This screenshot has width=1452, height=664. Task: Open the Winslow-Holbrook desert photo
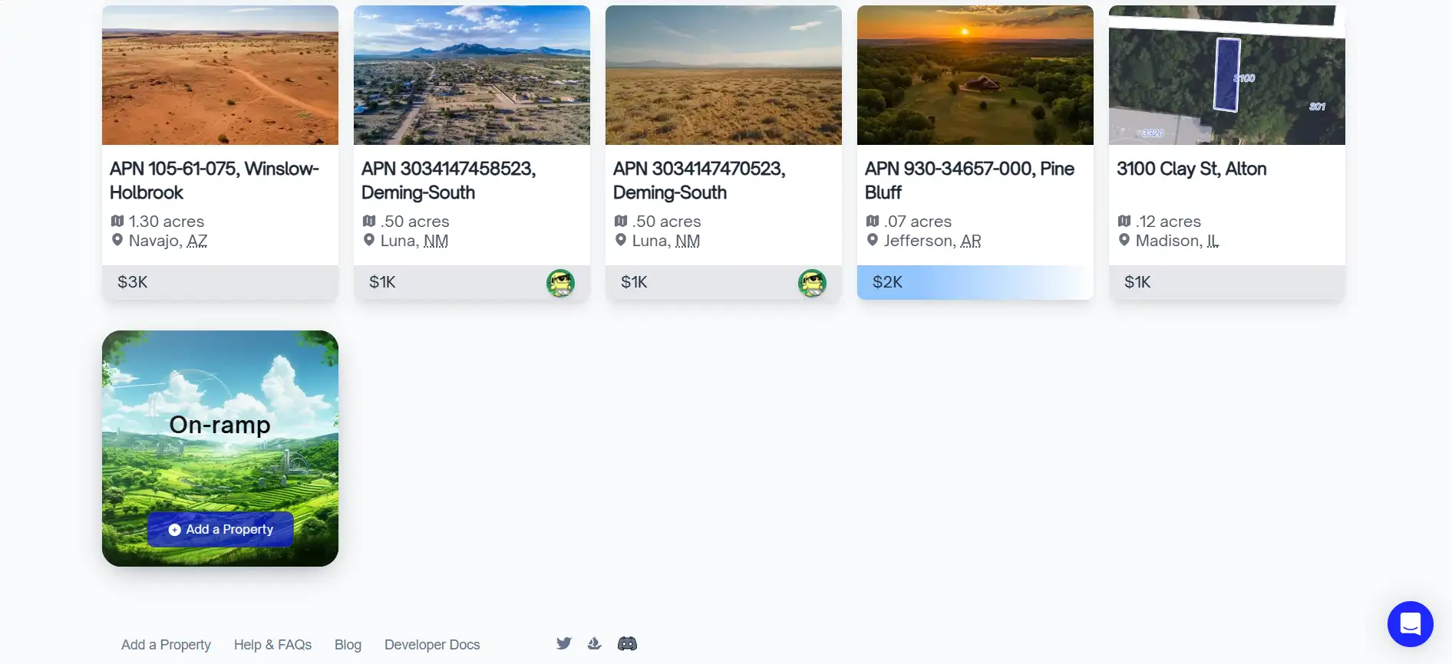[220, 75]
